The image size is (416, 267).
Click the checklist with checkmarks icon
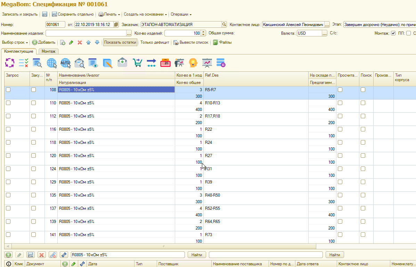(x=24, y=63)
